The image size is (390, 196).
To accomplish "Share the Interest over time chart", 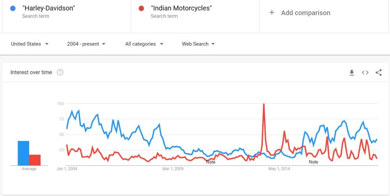I will [x=378, y=73].
